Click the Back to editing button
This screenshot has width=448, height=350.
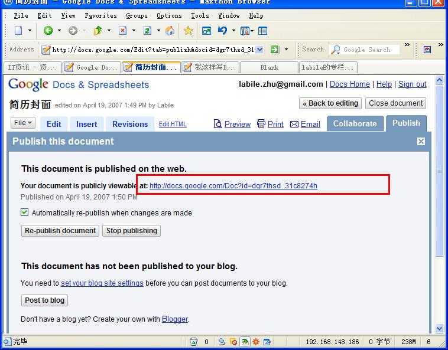(330, 103)
